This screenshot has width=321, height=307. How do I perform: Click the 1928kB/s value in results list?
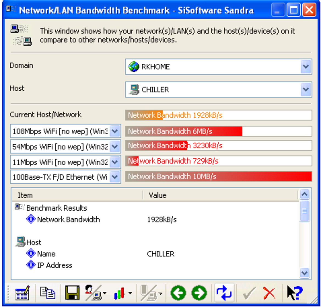coord(162,220)
